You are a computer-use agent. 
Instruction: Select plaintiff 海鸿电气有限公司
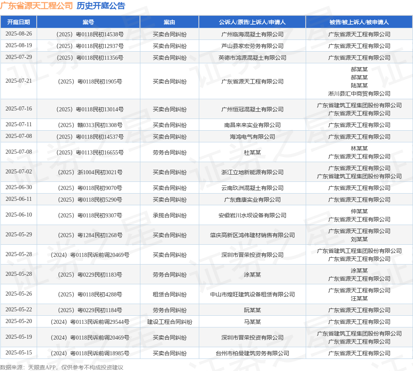click(252, 137)
